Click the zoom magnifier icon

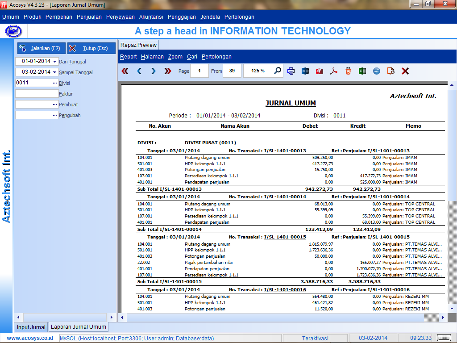[278, 71]
